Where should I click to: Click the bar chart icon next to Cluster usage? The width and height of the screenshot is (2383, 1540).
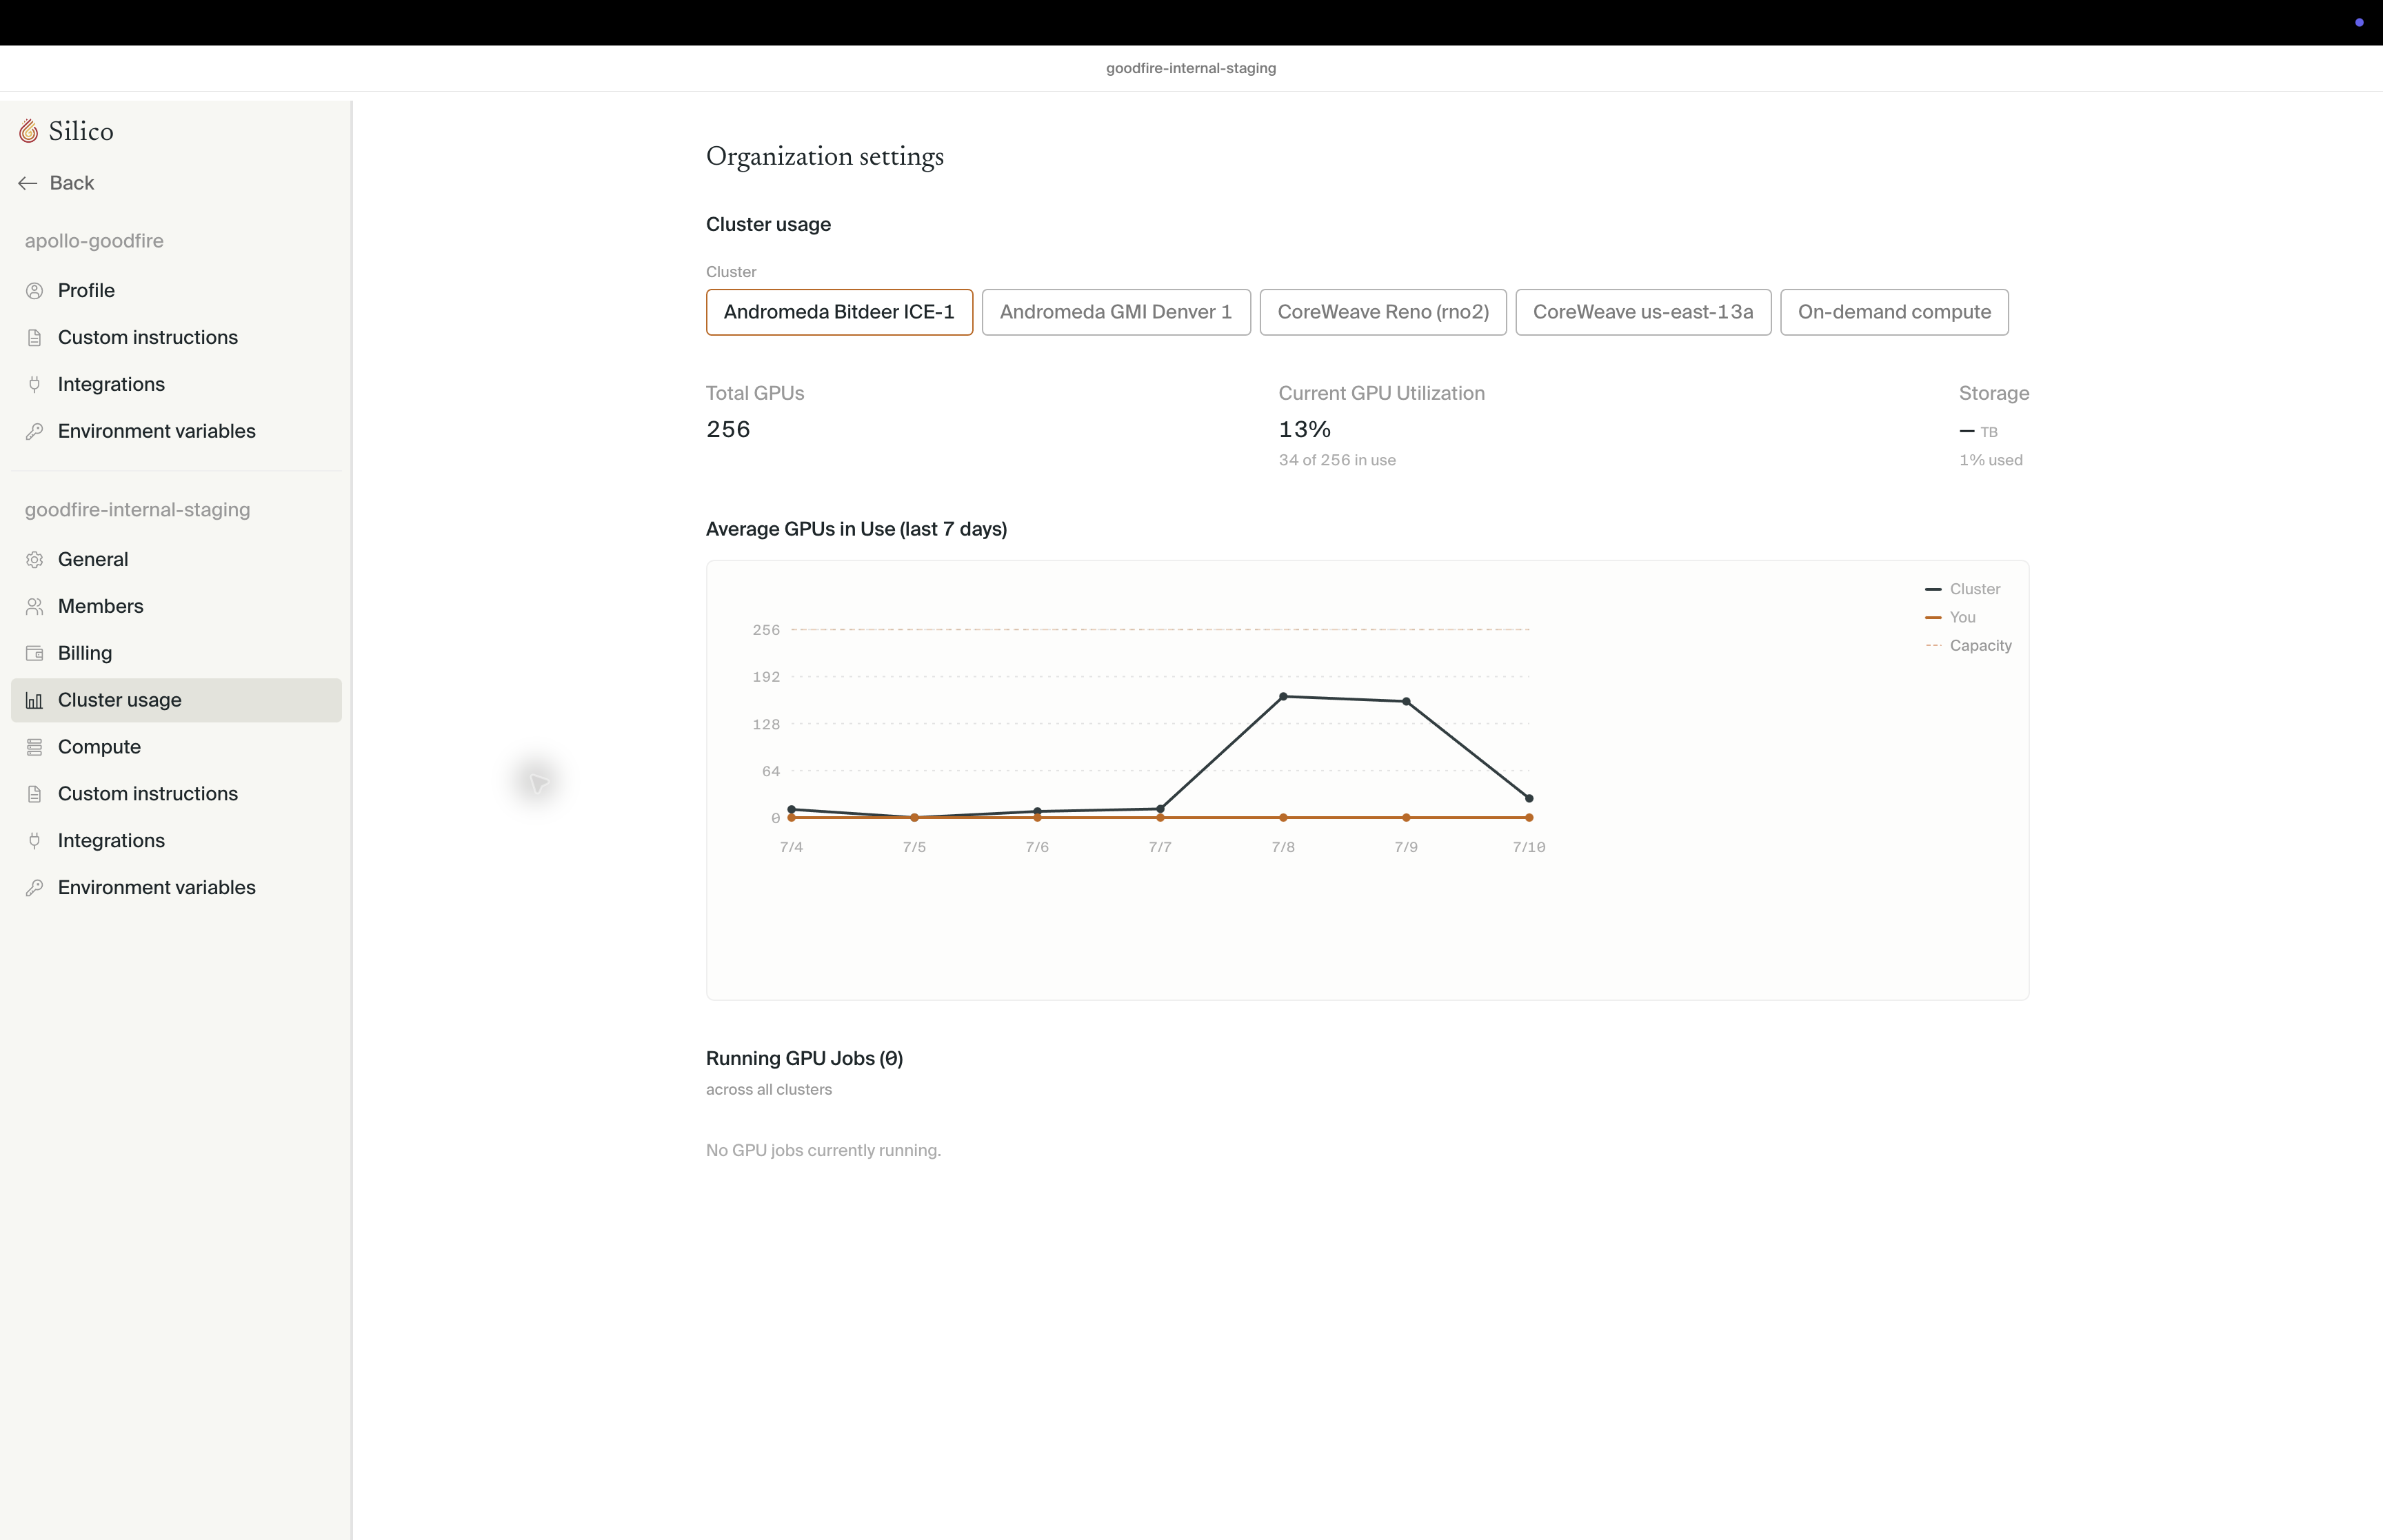35,701
